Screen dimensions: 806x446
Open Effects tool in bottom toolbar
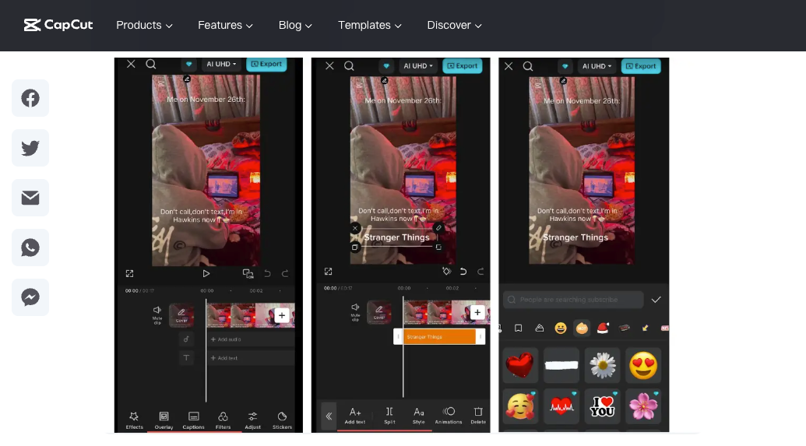[134, 420]
